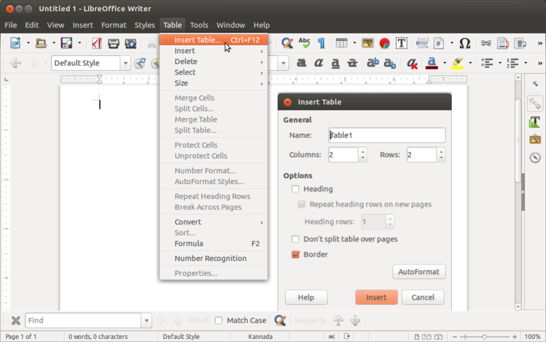
Task: Click the table Name input field
Action: 386,135
